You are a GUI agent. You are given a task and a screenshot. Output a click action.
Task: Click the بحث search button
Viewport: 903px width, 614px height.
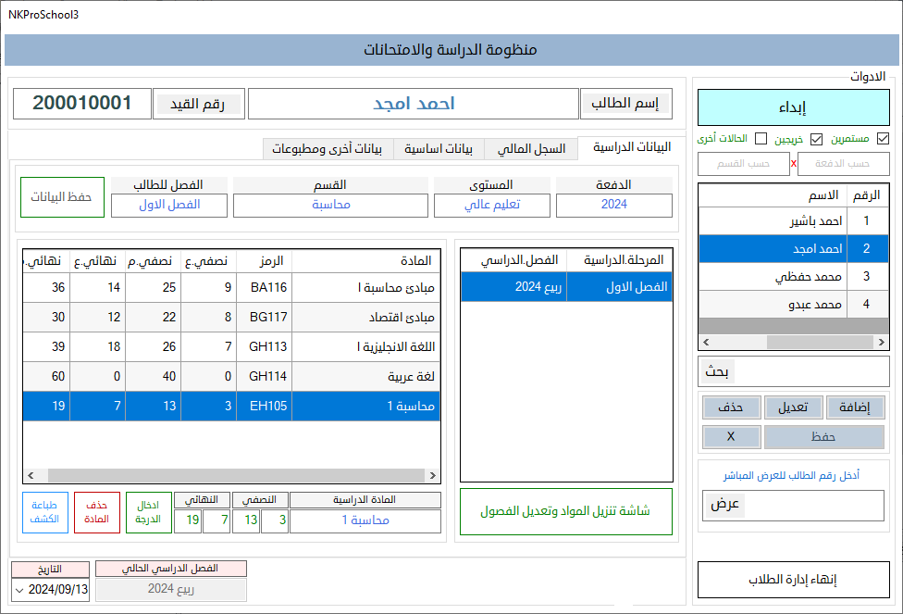(x=717, y=372)
